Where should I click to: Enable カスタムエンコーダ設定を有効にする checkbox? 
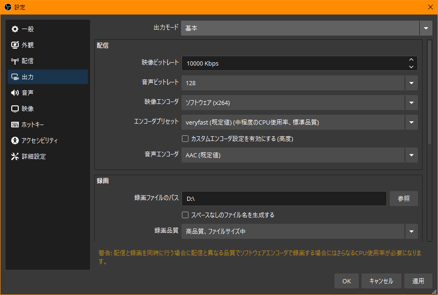pyautogui.click(x=185, y=139)
